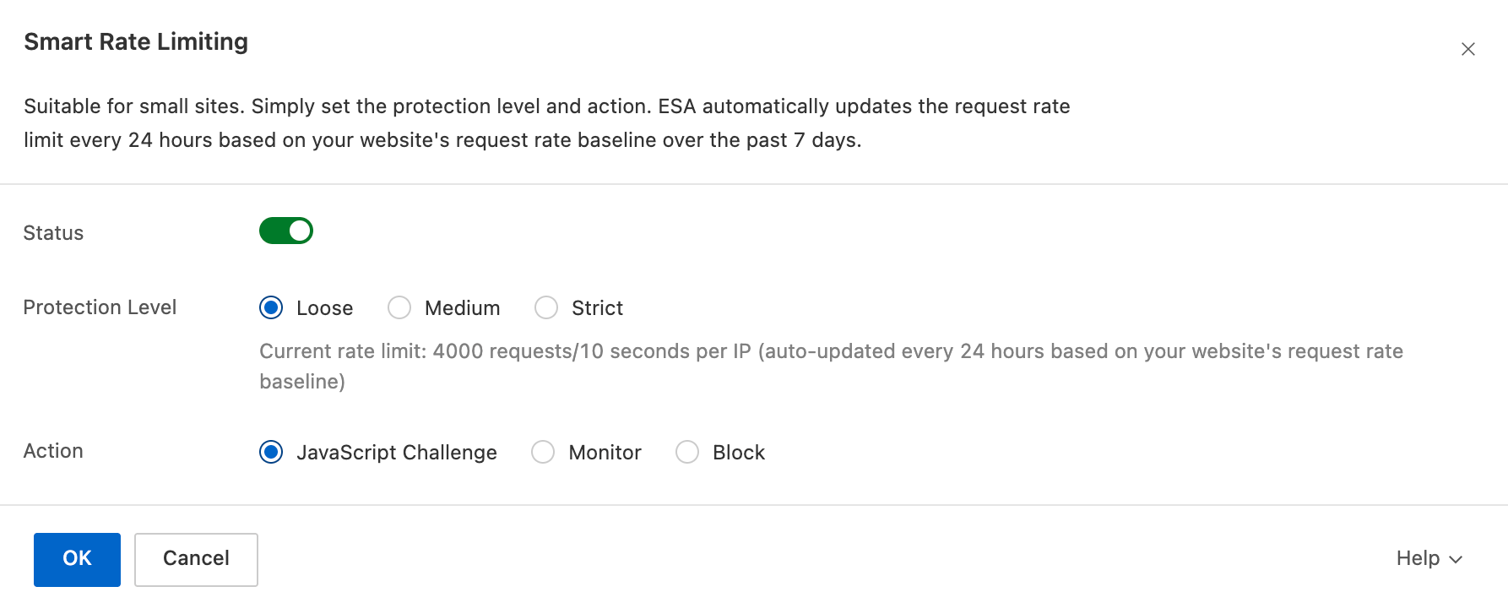The width and height of the screenshot is (1508, 603).
Task: Click the word Monitor next to its radio
Action: click(x=605, y=453)
